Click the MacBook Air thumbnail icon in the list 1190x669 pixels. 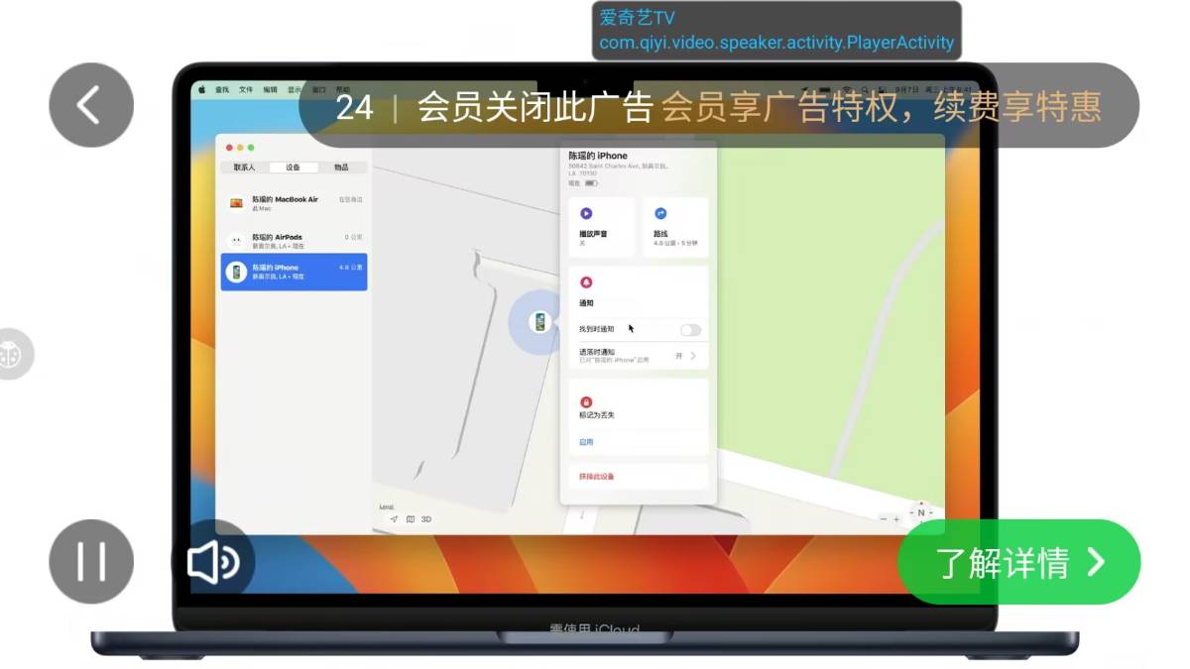coord(236,203)
